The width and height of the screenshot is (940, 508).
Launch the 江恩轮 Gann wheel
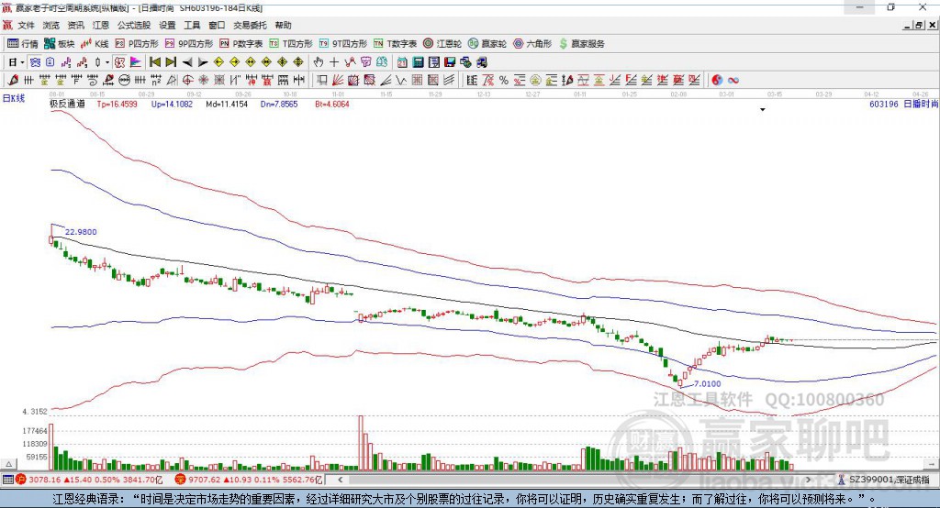pyautogui.click(x=442, y=44)
